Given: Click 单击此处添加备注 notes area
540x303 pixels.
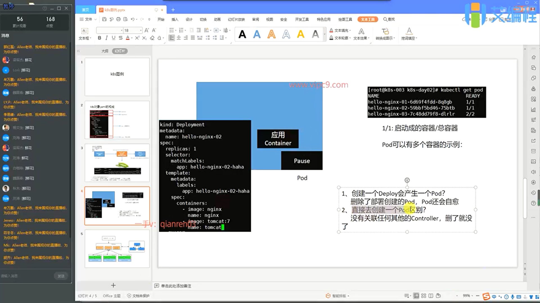Looking at the screenshot, I should click(176, 286).
